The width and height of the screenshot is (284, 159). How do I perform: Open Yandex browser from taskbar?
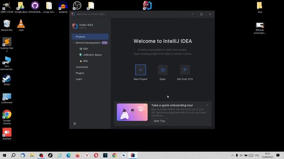coord(87,155)
